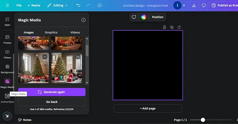This screenshot has width=238, height=124.
Task: Select the top-right generated fireplace gifts image
Action: (x=67, y=43)
